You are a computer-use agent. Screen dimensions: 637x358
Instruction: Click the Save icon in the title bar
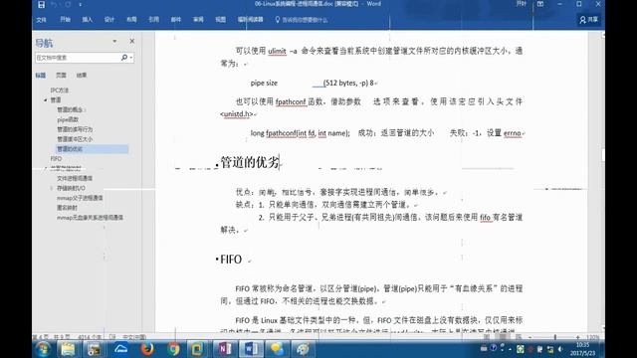[41, 4]
